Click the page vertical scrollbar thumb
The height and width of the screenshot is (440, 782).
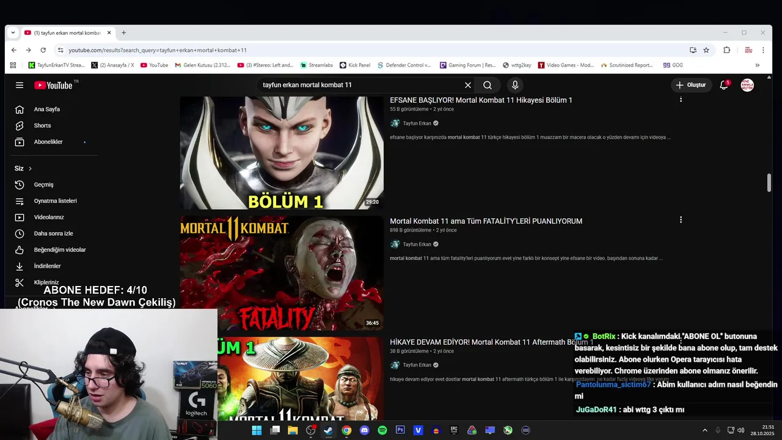pyautogui.click(x=769, y=183)
